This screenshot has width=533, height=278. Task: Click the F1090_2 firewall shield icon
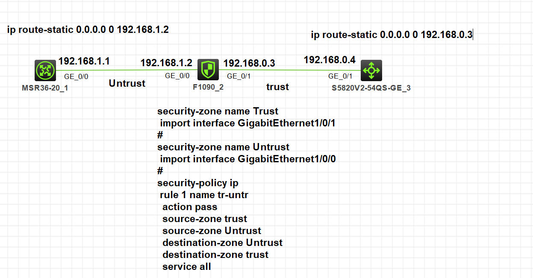point(208,70)
